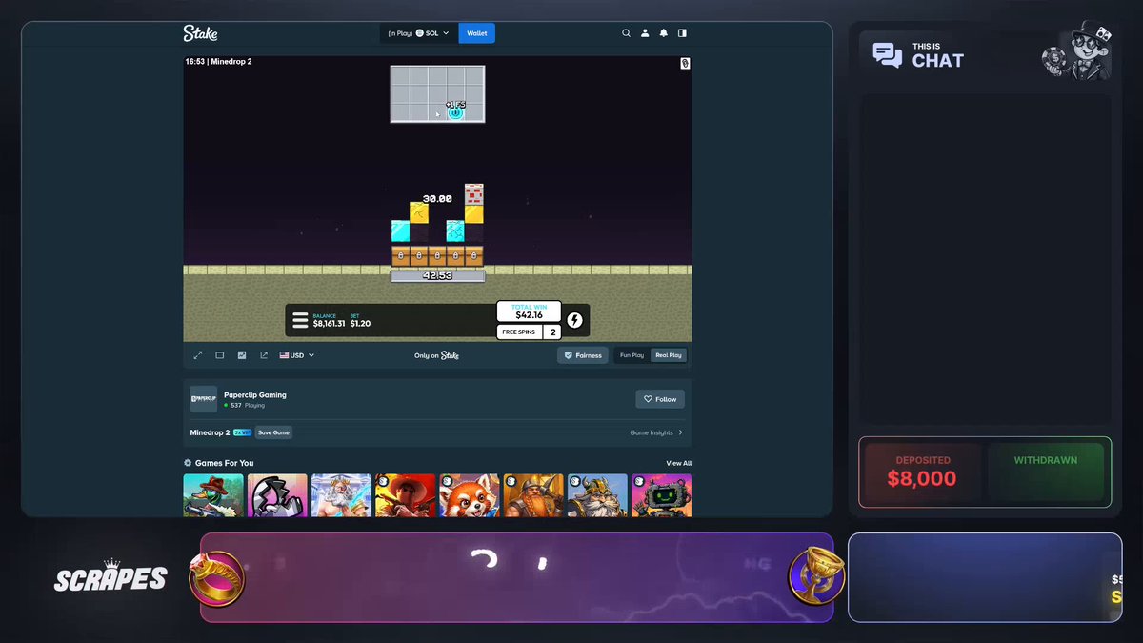Open the Paperclip Gaming provider link
Image resolution: width=1143 pixels, height=643 pixels.
point(255,394)
